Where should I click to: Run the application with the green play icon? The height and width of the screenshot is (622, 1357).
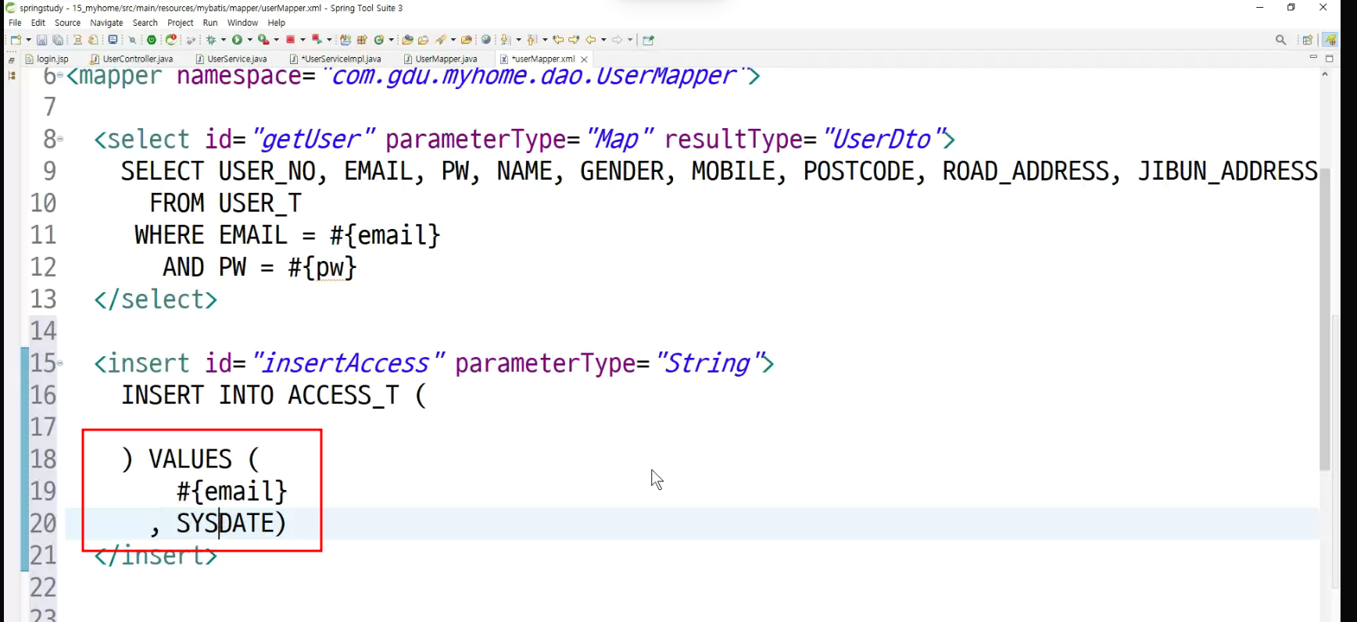(237, 40)
